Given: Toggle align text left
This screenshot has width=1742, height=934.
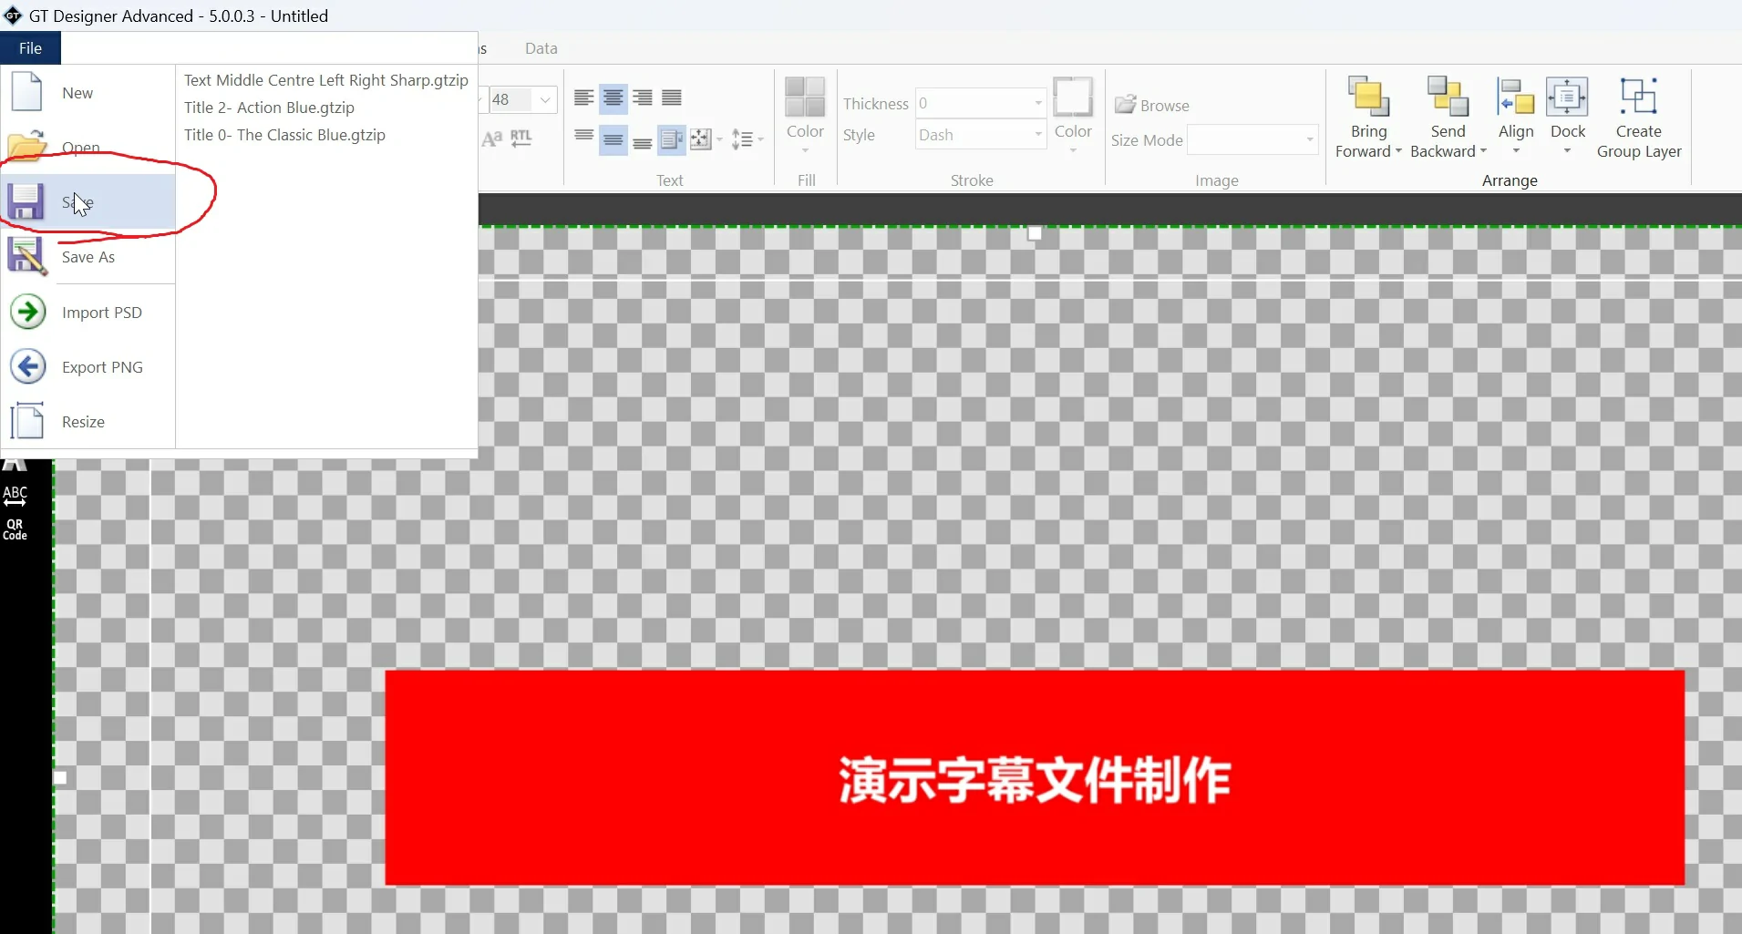Looking at the screenshot, I should pyautogui.click(x=583, y=98).
